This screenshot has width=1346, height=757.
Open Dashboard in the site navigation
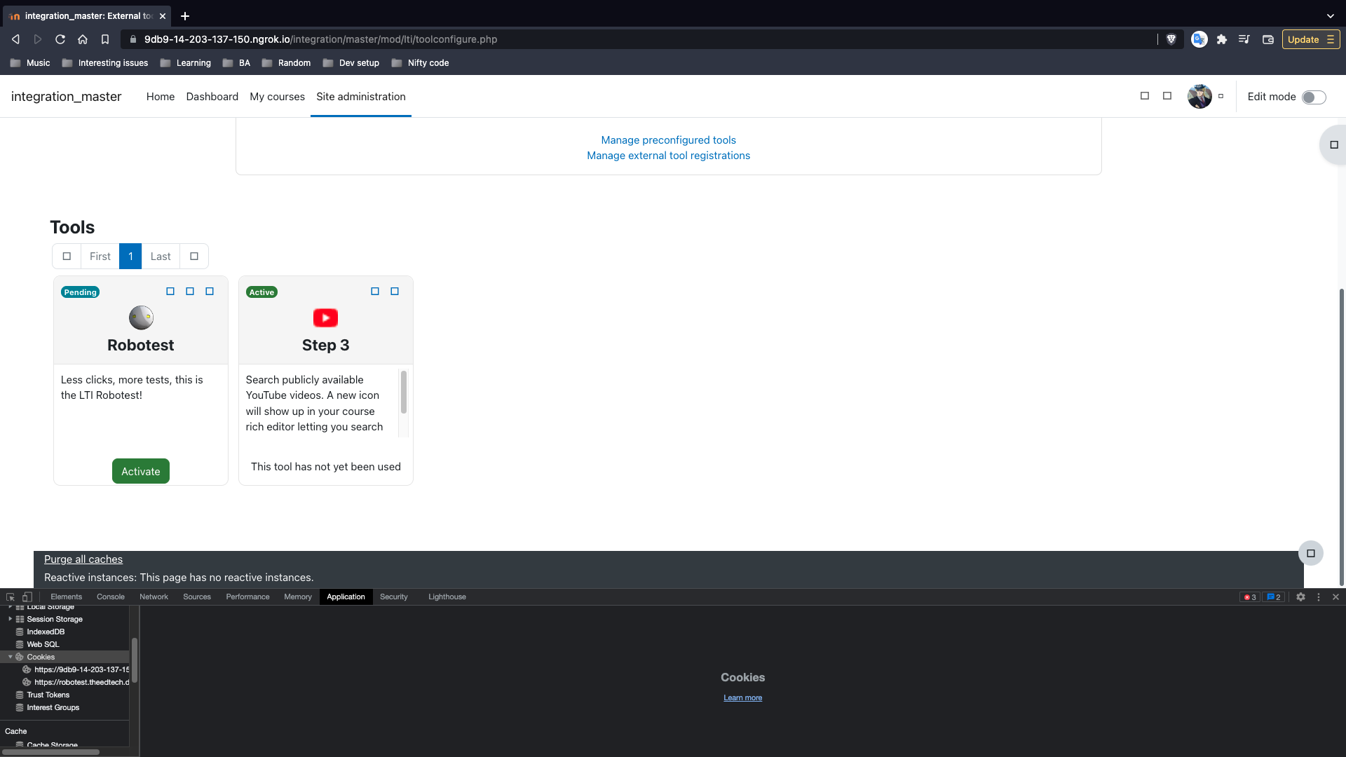[x=212, y=97]
